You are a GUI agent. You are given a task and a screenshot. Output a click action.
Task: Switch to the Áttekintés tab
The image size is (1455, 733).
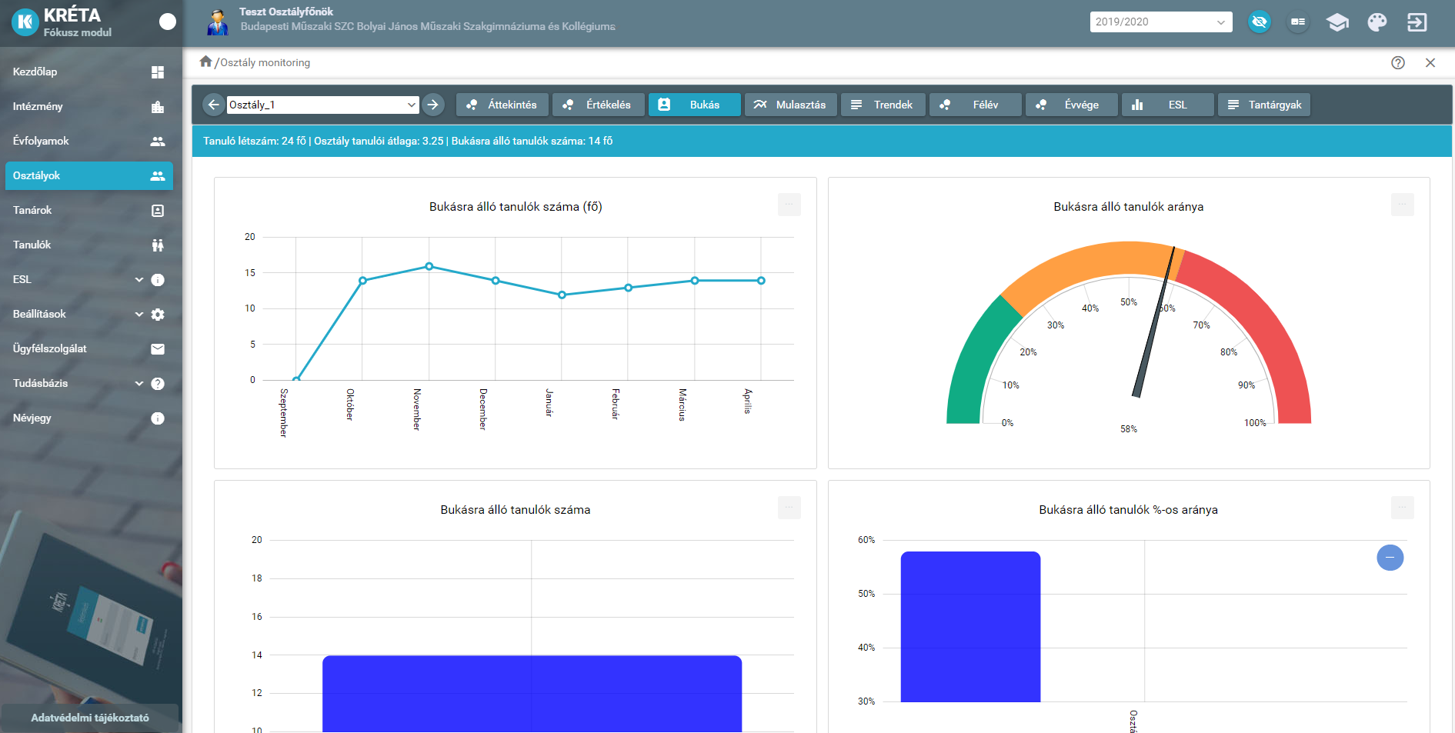pyautogui.click(x=502, y=105)
